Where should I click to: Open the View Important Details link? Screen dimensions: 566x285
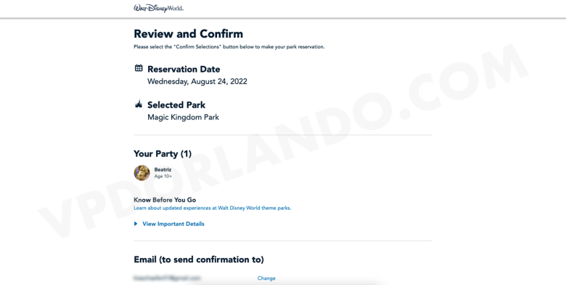point(173,224)
